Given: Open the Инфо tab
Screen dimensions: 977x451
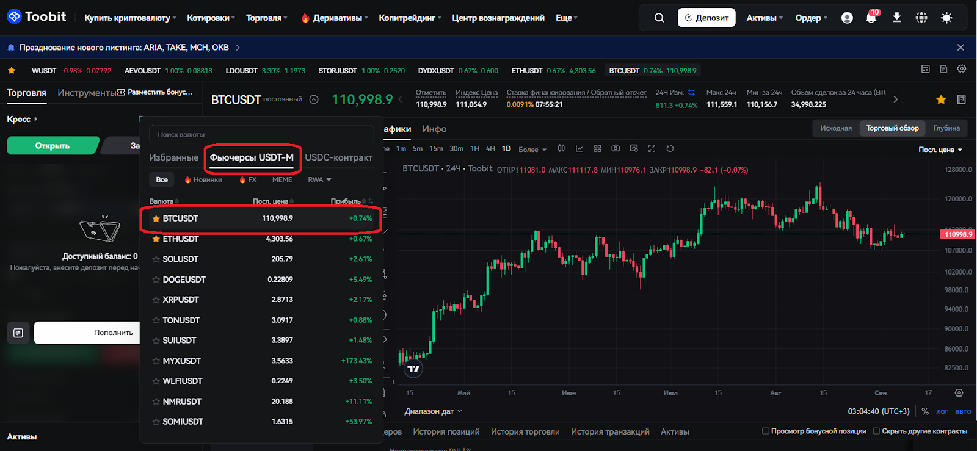Looking at the screenshot, I should coord(434,129).
